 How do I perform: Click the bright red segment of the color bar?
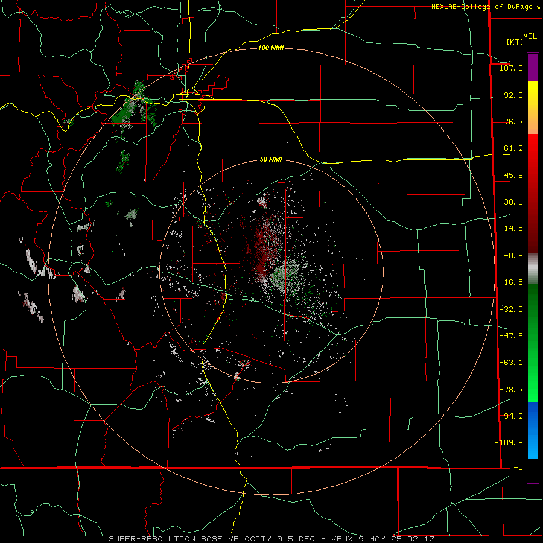tap(533, 148)
